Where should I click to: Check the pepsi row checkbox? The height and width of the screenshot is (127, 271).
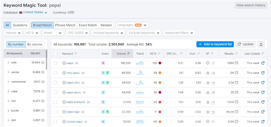pyautogui.click(x=55, y=63)
